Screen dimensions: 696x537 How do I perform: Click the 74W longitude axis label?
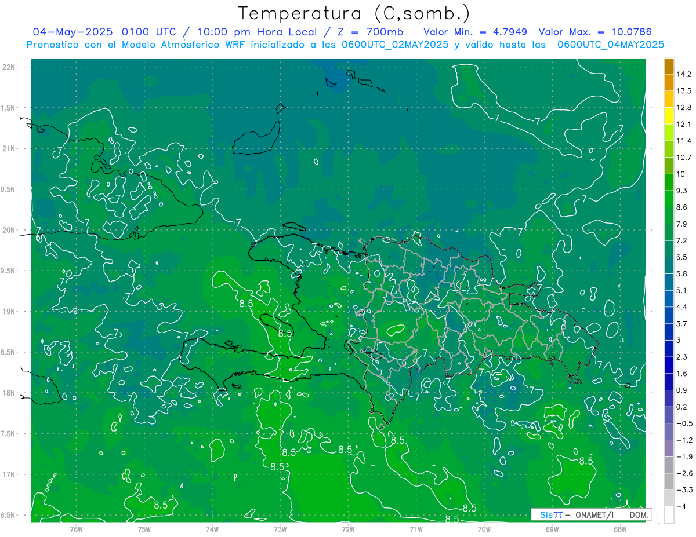point(212,529)
